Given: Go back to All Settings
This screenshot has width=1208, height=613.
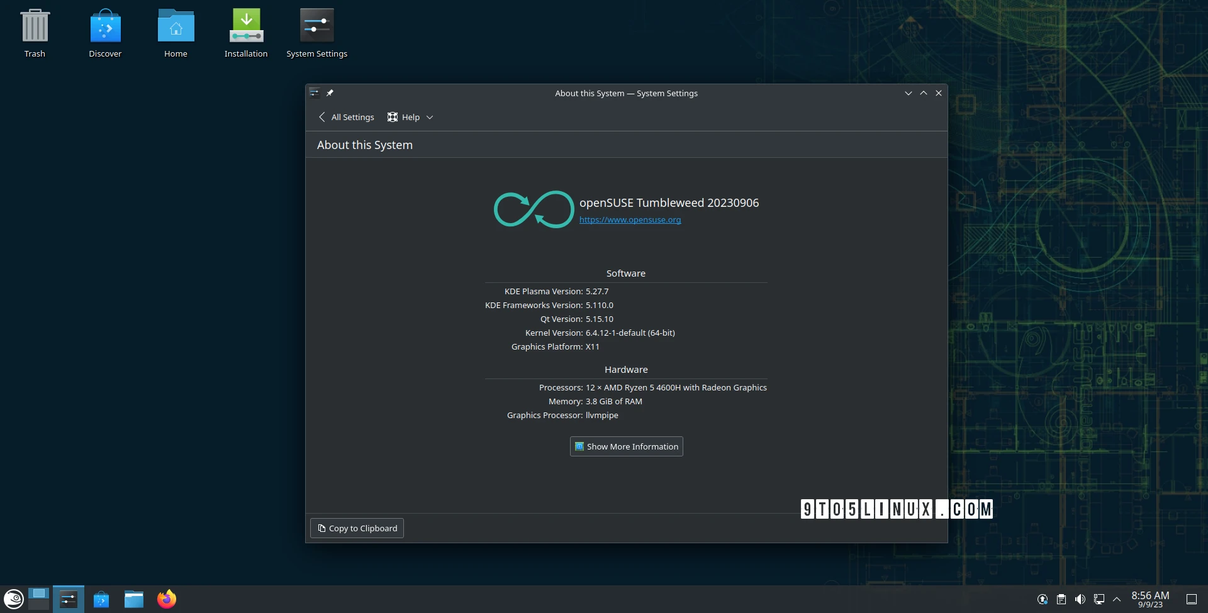Looking at the screenshot, I should pyautogui.click(x=346, y=117).
